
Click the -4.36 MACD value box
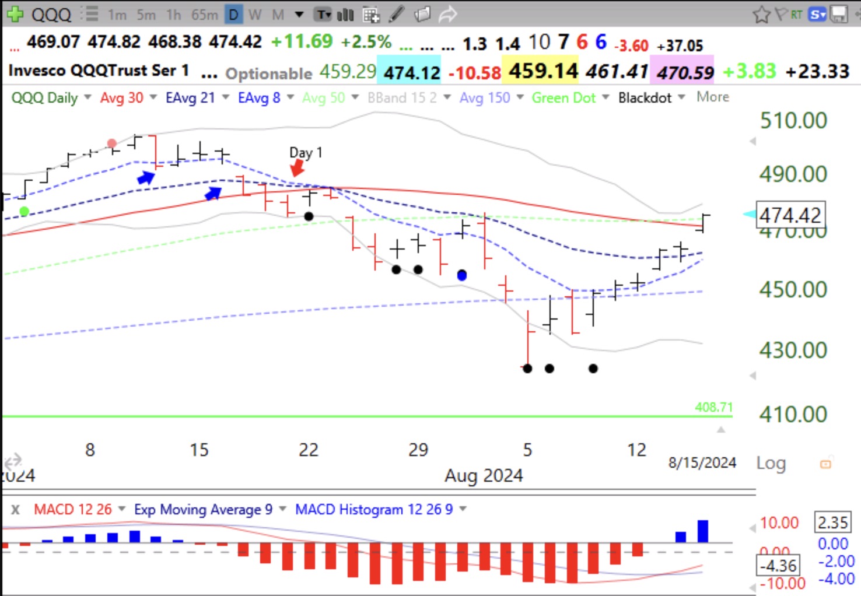779,565
